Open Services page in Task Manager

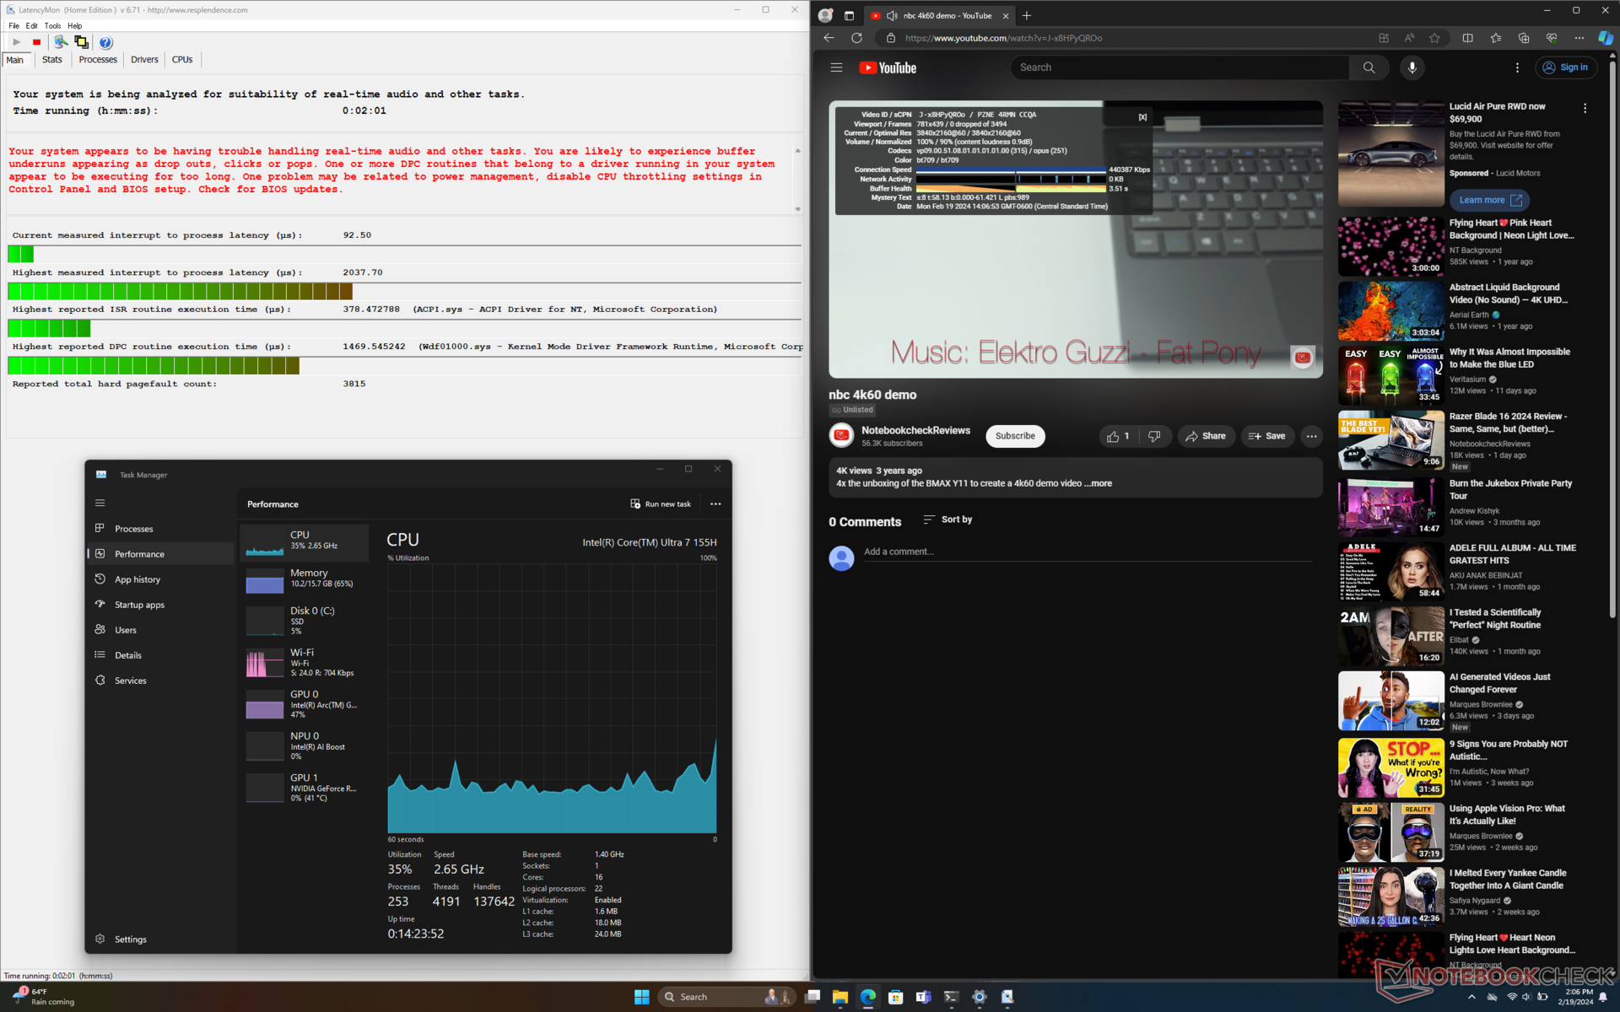click(160, 681)
